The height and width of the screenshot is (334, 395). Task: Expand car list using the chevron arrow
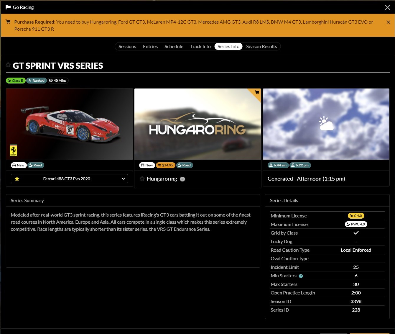(x=123, y=179)
